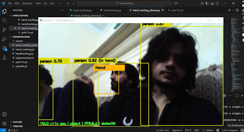Open yolov8n.pt in the file tree
244x132 pixels.
(x=22, y=66)
